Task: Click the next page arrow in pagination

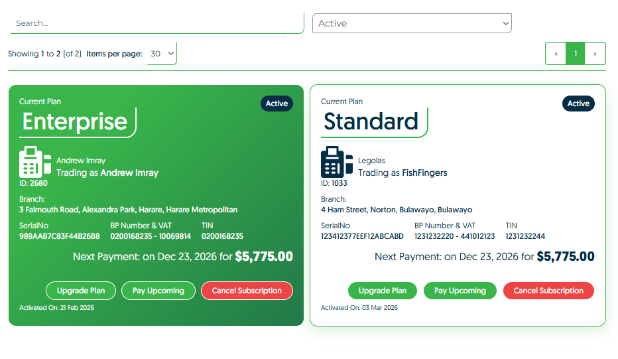Action: pyautogui.click(x=595, y=54)
